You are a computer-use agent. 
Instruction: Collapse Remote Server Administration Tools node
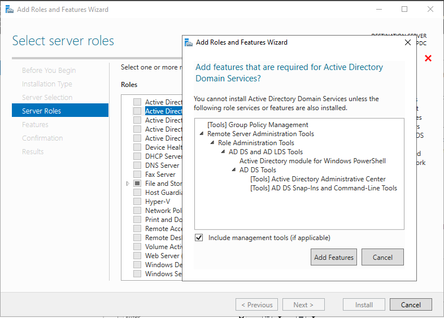tap(202, 134)
